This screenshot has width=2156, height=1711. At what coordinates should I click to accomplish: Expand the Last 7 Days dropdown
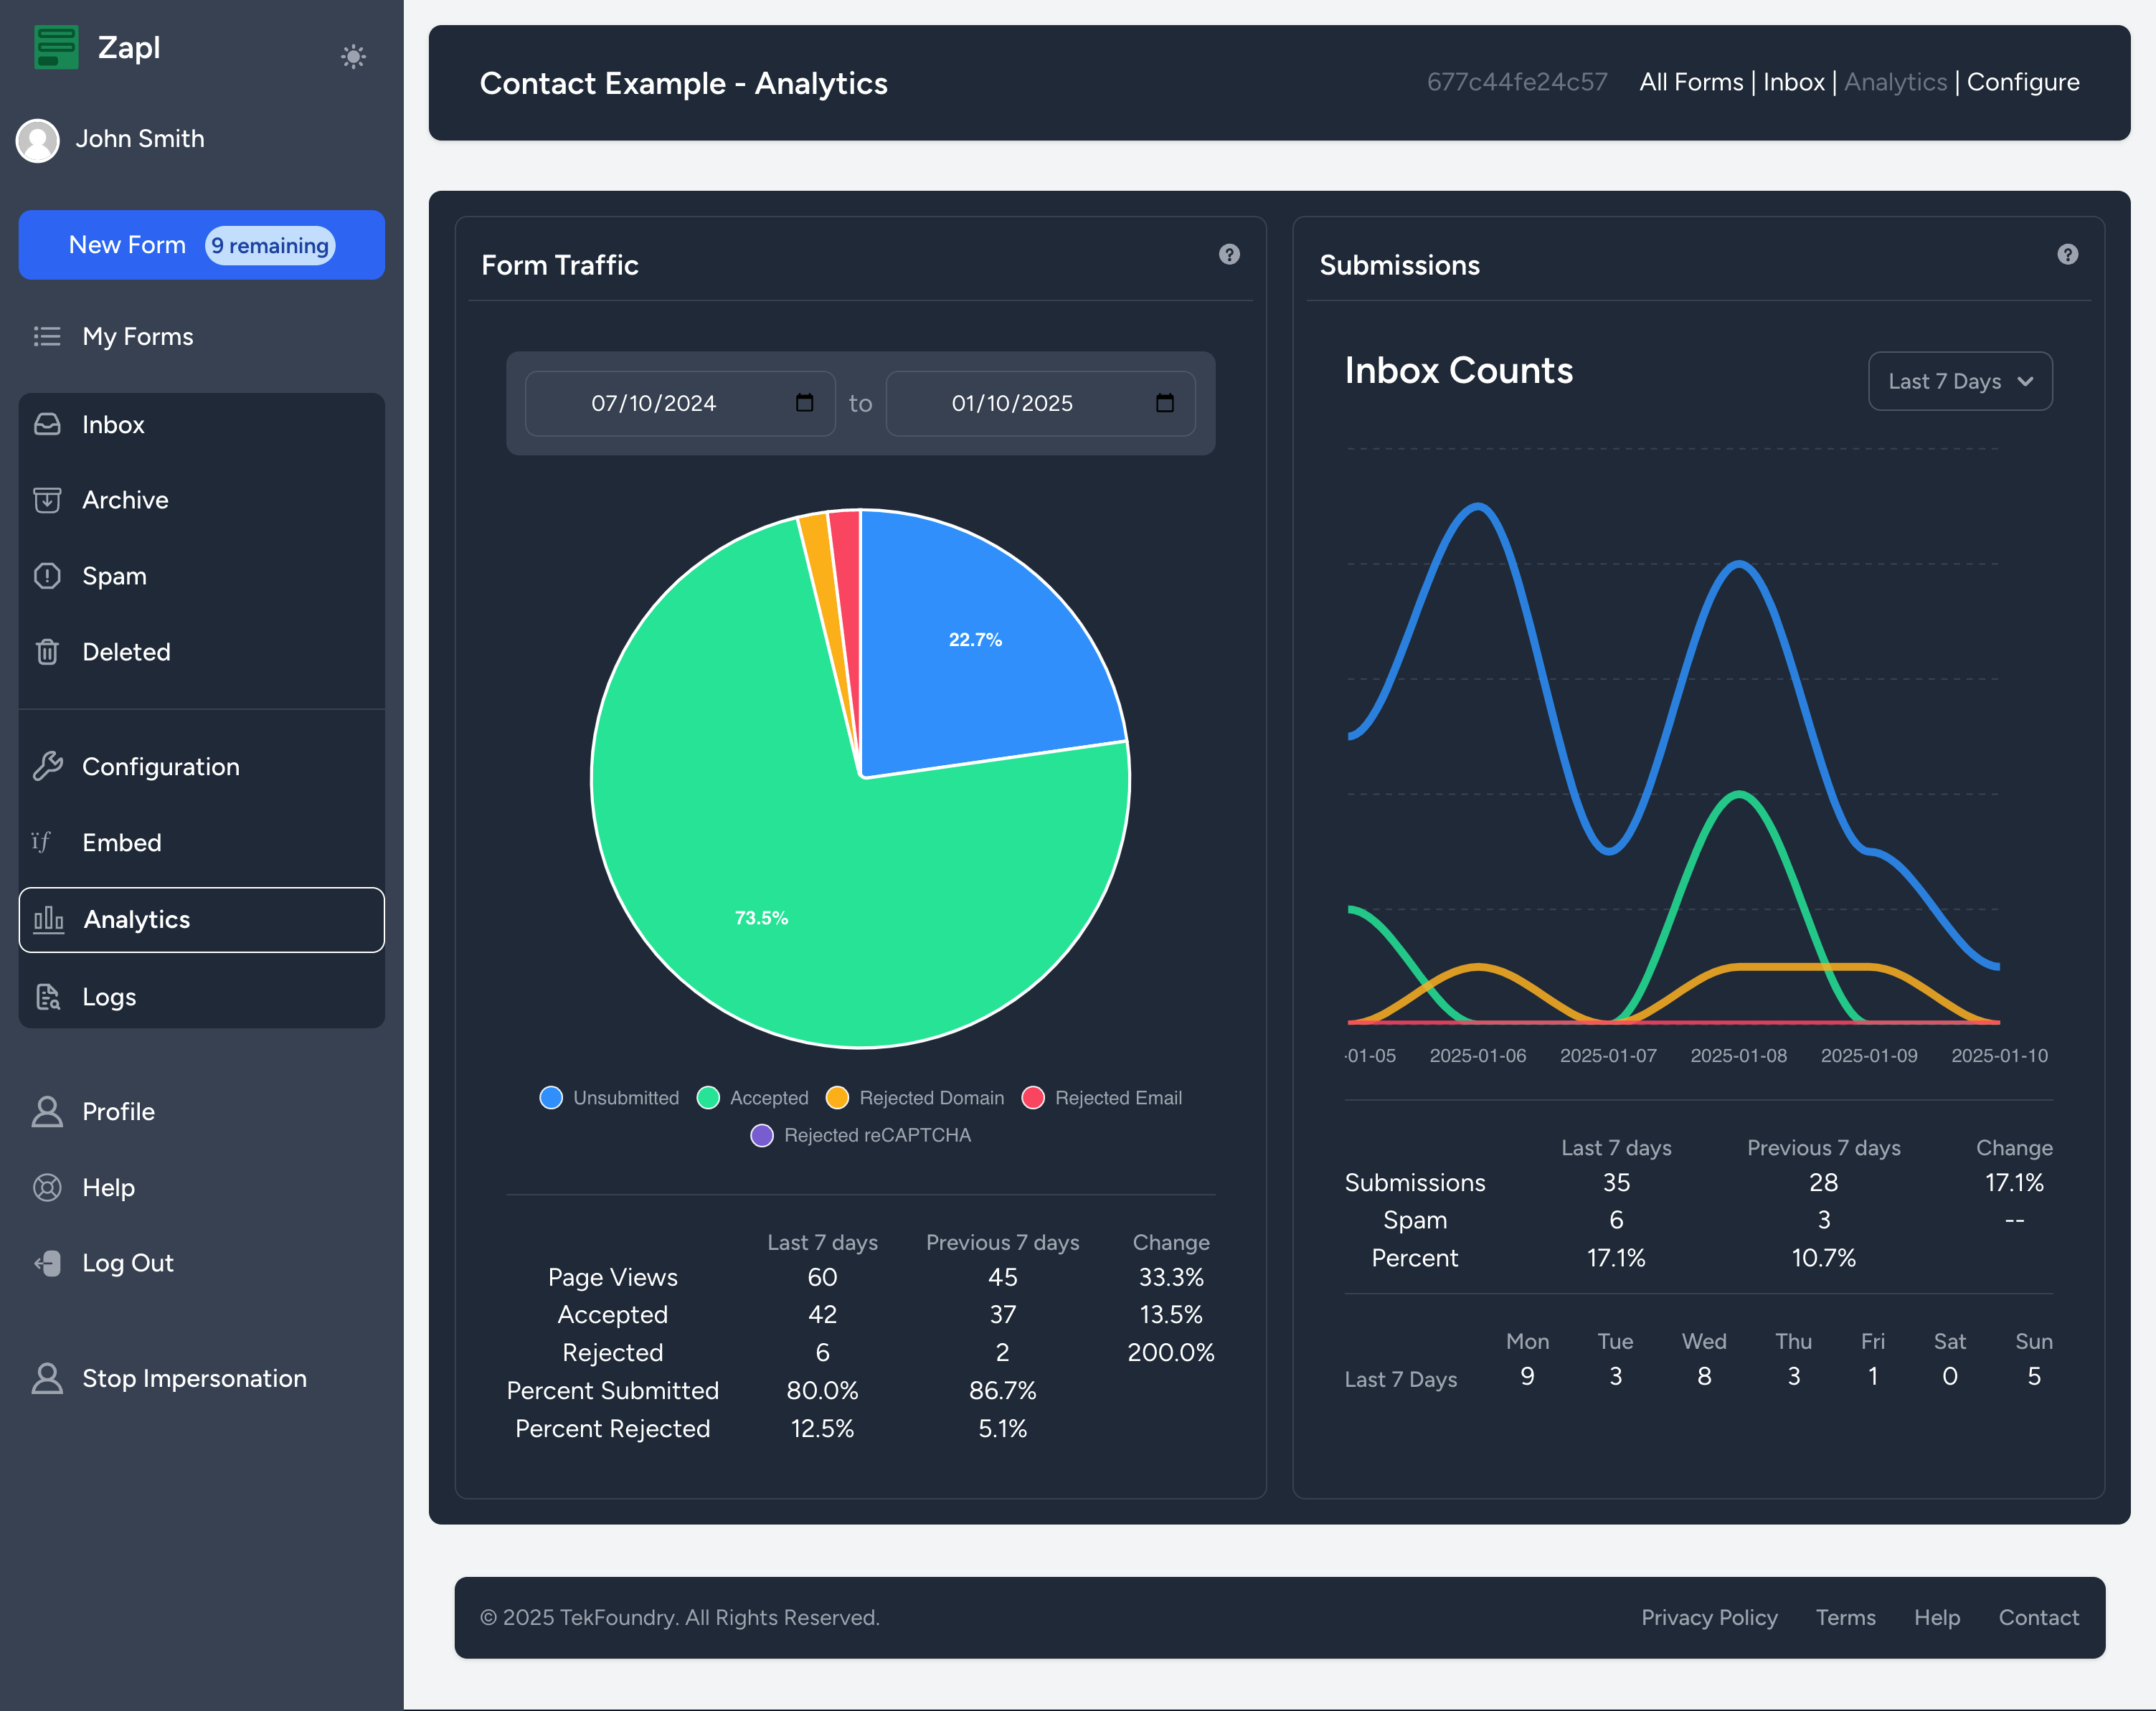1959,381
